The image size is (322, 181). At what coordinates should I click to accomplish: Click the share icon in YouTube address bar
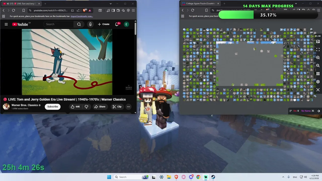78,10
